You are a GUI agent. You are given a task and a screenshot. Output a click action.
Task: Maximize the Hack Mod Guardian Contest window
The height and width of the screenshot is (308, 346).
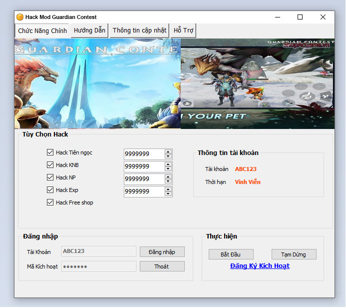coord(300,17)
